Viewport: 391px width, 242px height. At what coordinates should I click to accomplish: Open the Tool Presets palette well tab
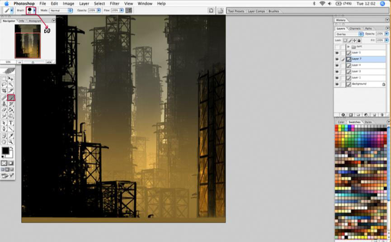click(x=236, y=11)
